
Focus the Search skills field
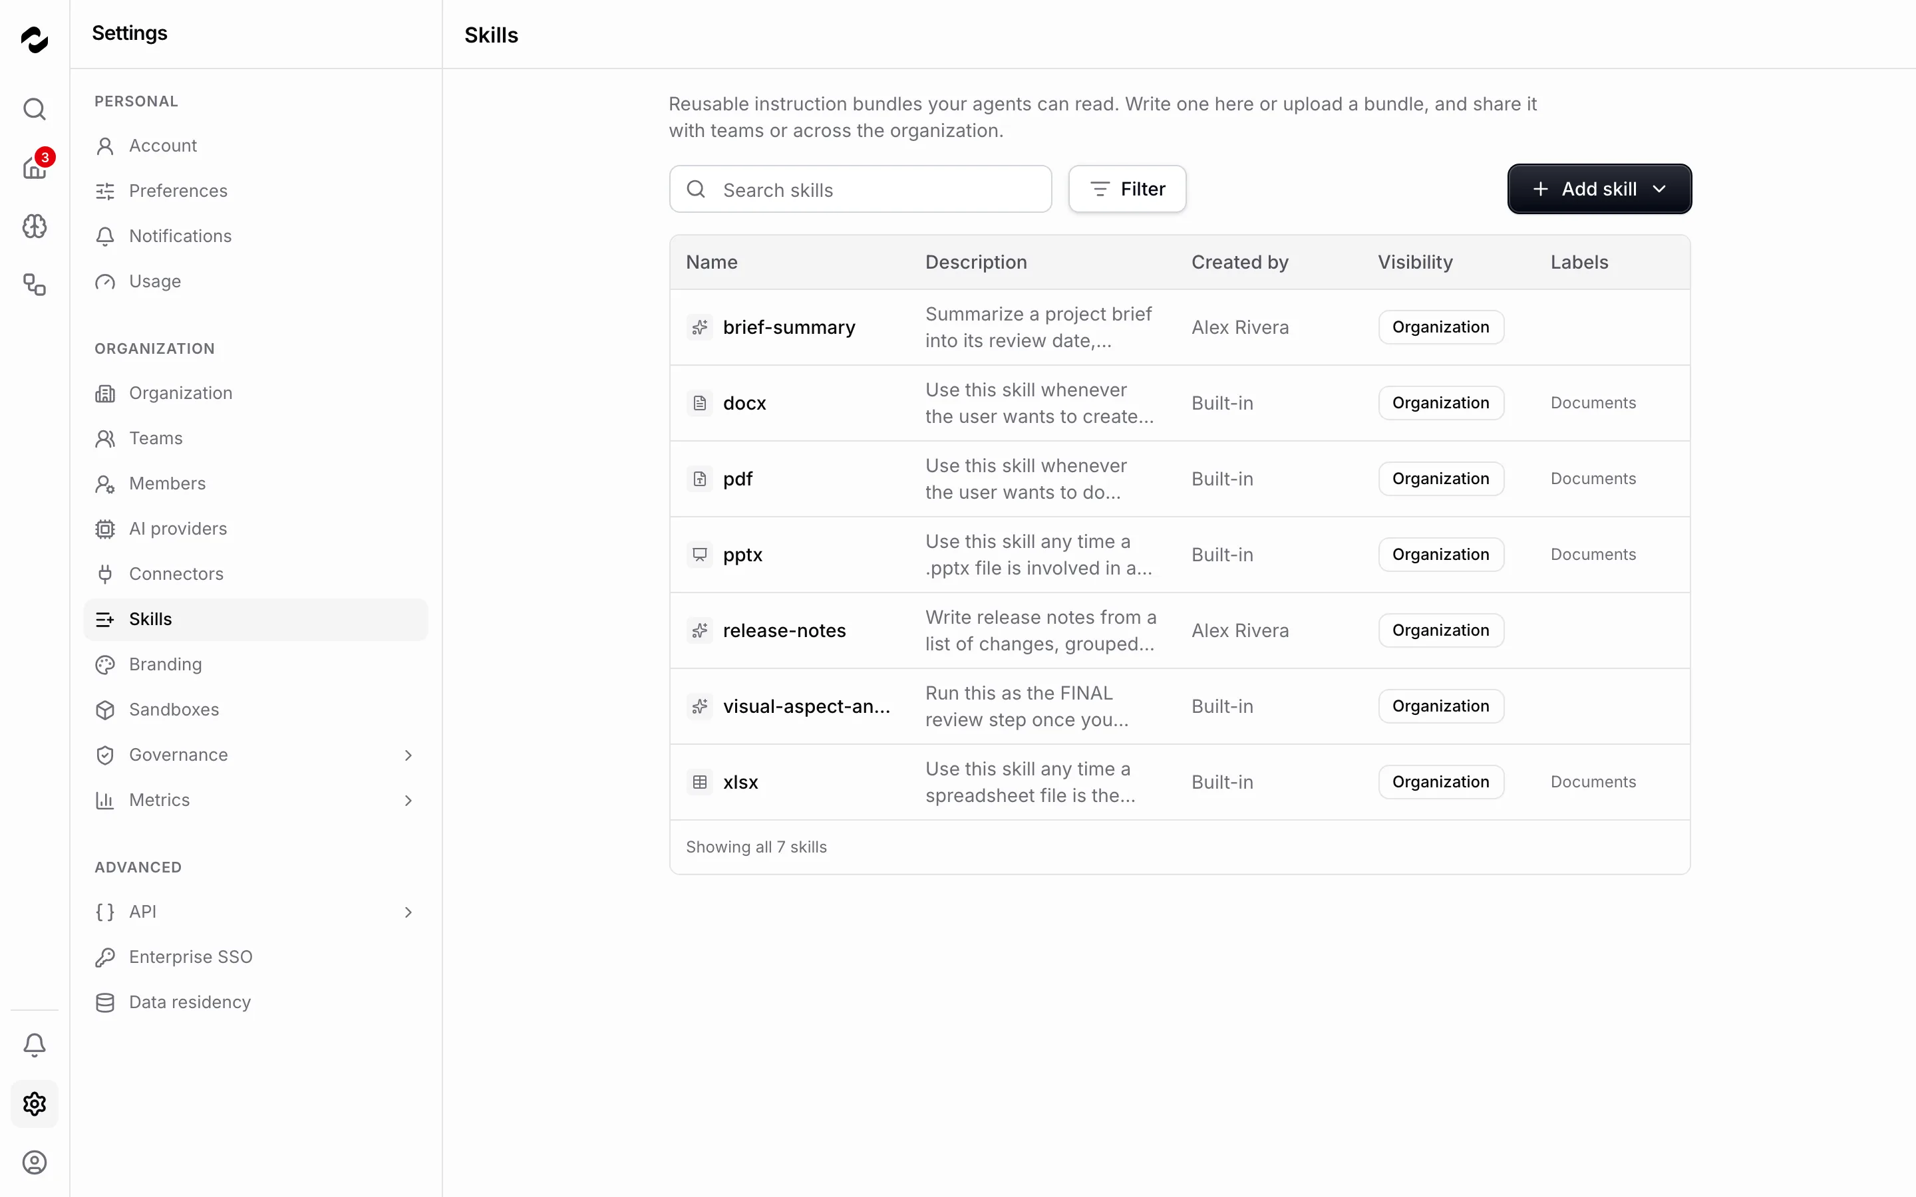coord(861,190)
